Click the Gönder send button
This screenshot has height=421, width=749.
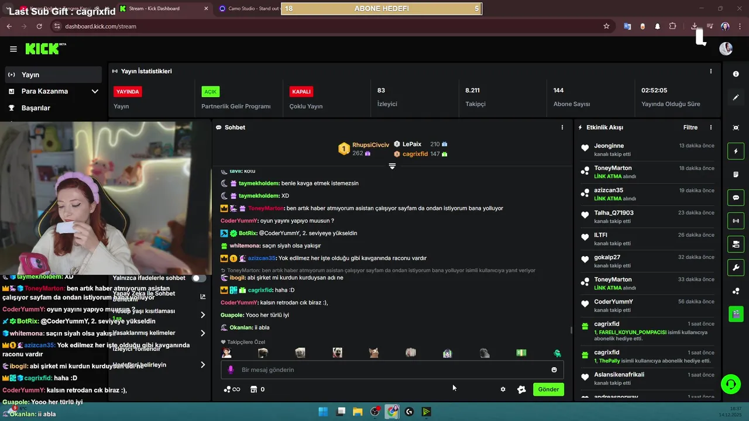pyautogui.click(x=548, y=389)
